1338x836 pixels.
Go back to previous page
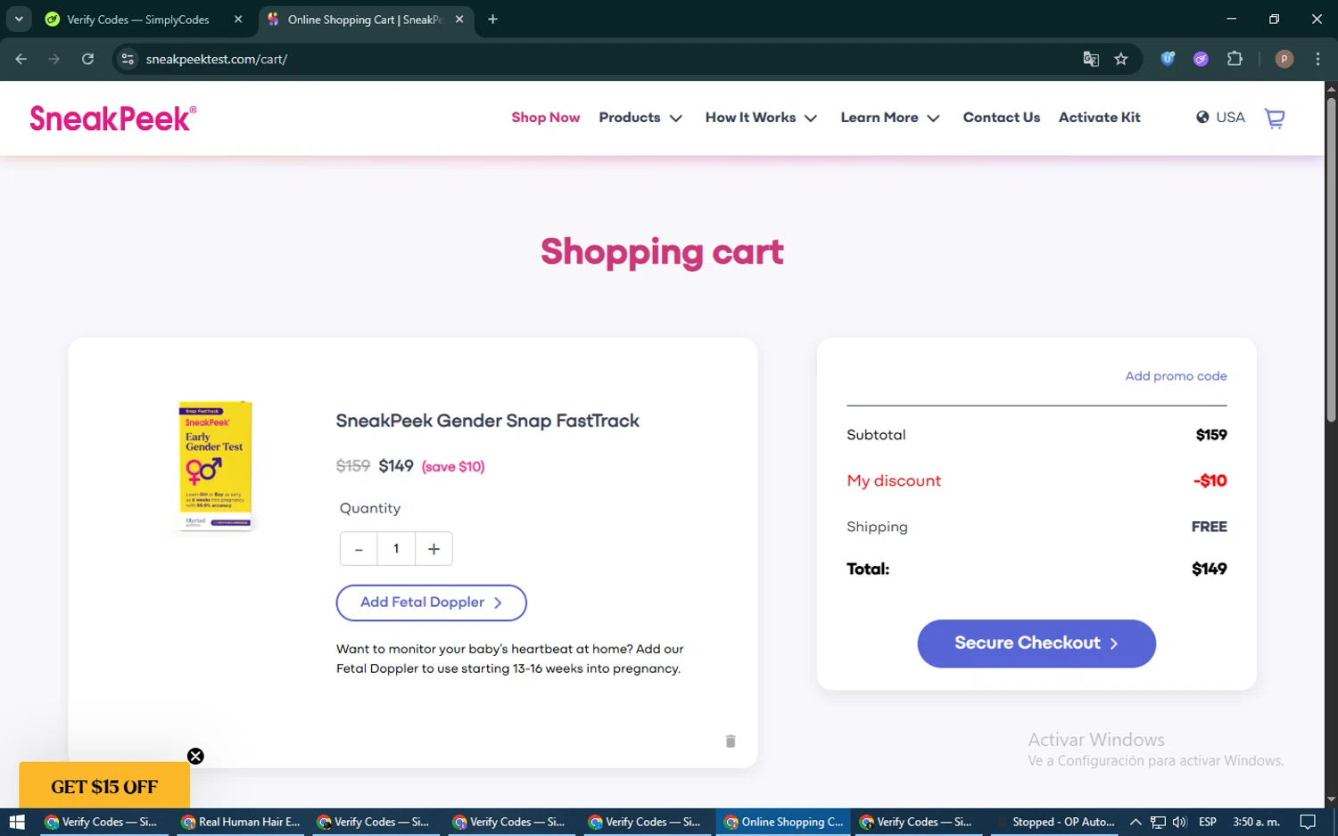coord(21,59)
